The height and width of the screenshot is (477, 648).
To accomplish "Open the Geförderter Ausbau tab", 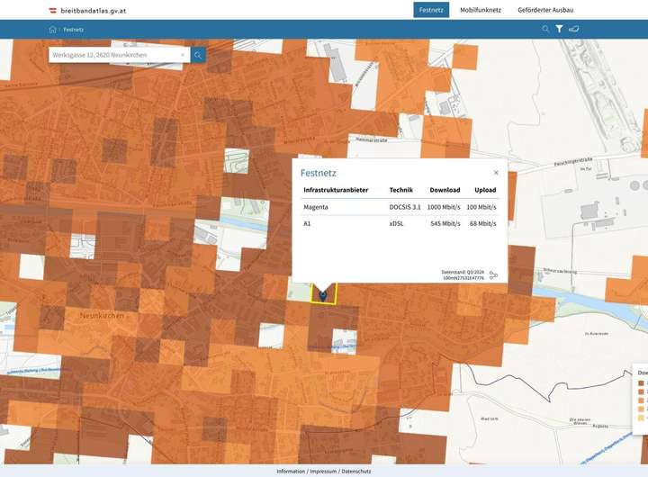I will pyautogui.click(x=545, y=10).
